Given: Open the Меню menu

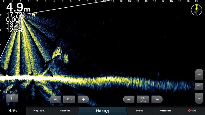Looking at the screenshot, I should [140, 111].
